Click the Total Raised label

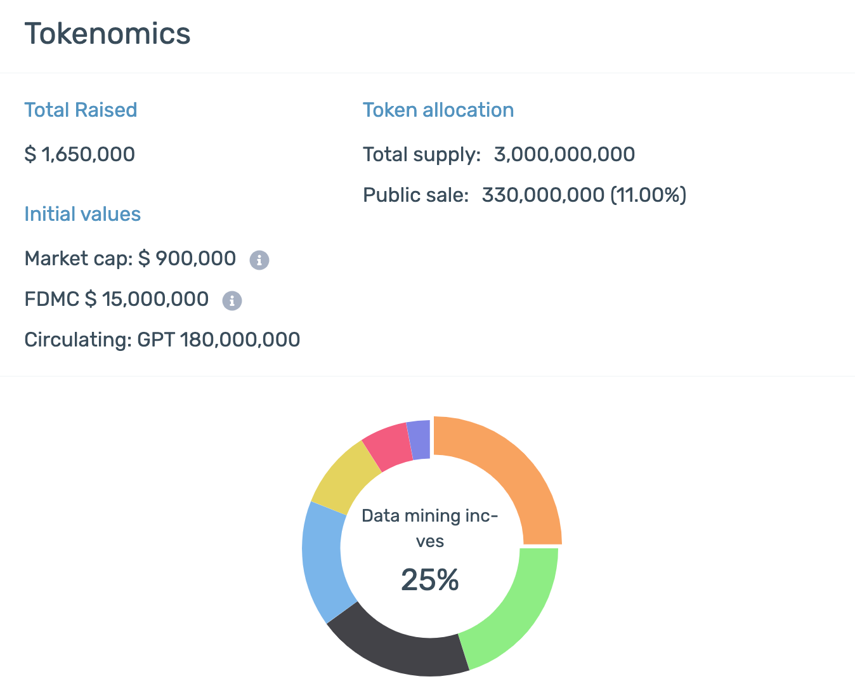pyautogui.click(x=81, y=110)
